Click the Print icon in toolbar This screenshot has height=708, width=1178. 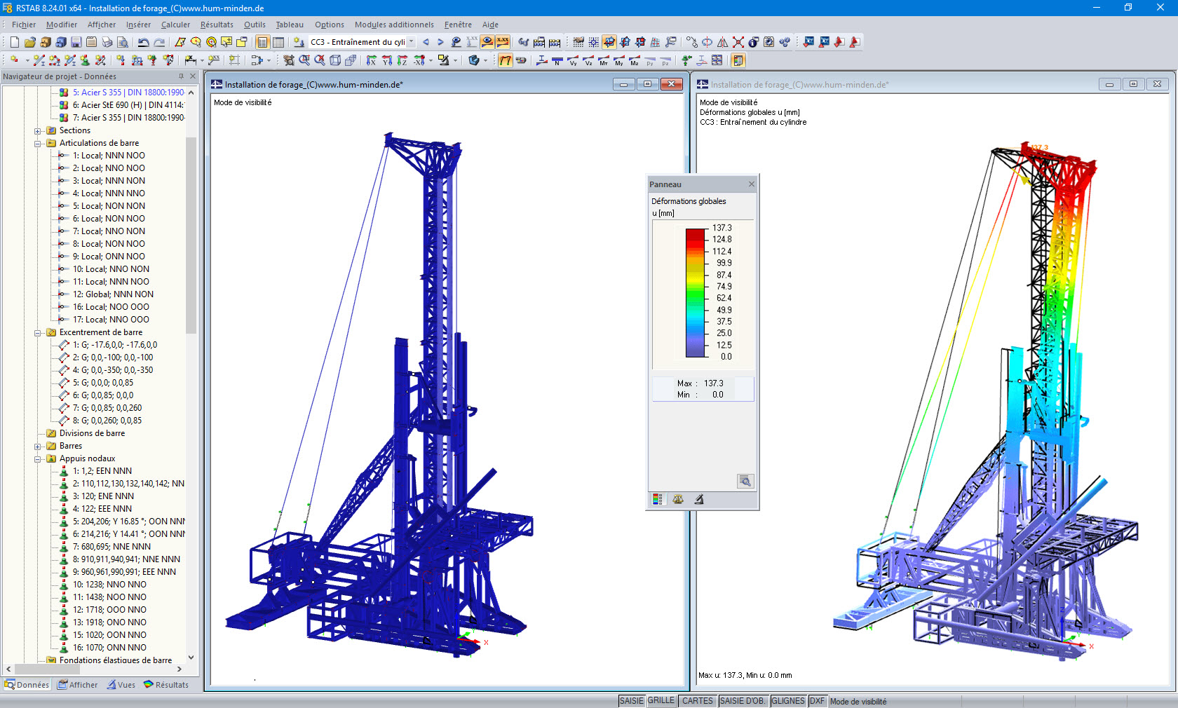click(107, 42)
